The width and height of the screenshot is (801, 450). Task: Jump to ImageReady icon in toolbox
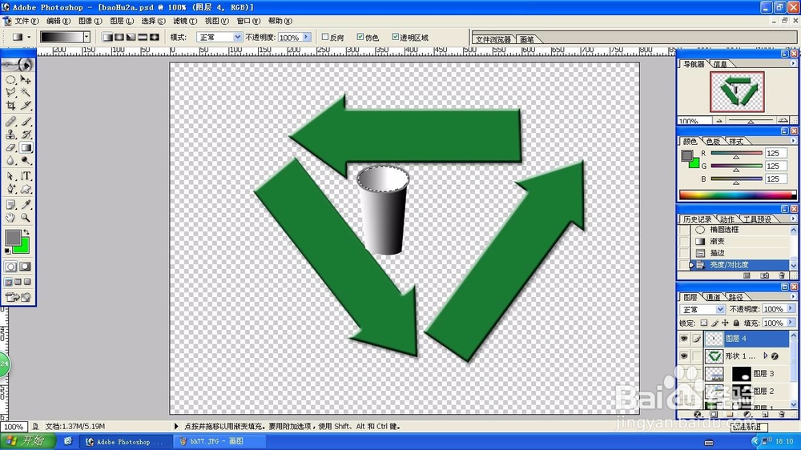pyautogui.click(x=18, y=297)
